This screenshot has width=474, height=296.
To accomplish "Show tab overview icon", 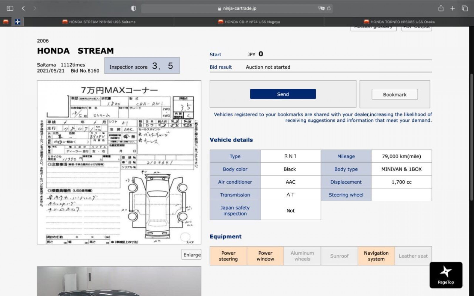I will [x=465, y=8].
